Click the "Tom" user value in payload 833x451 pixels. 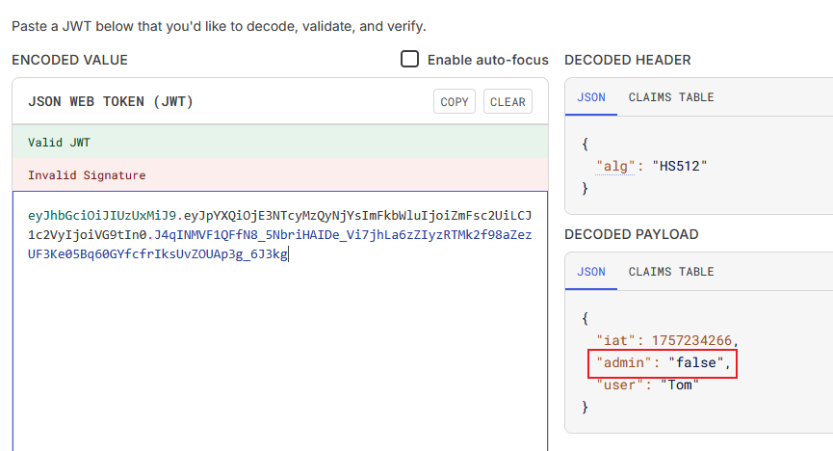(680, 385)
